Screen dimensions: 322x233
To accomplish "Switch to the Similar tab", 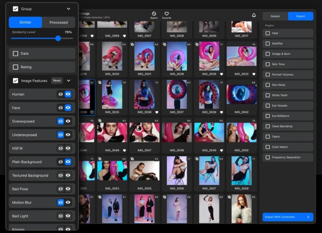I will tap(25, 22).
